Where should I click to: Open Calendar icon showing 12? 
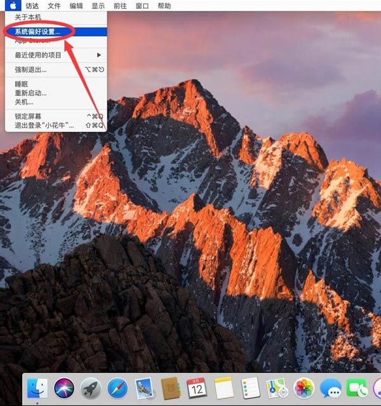point(196,388)
